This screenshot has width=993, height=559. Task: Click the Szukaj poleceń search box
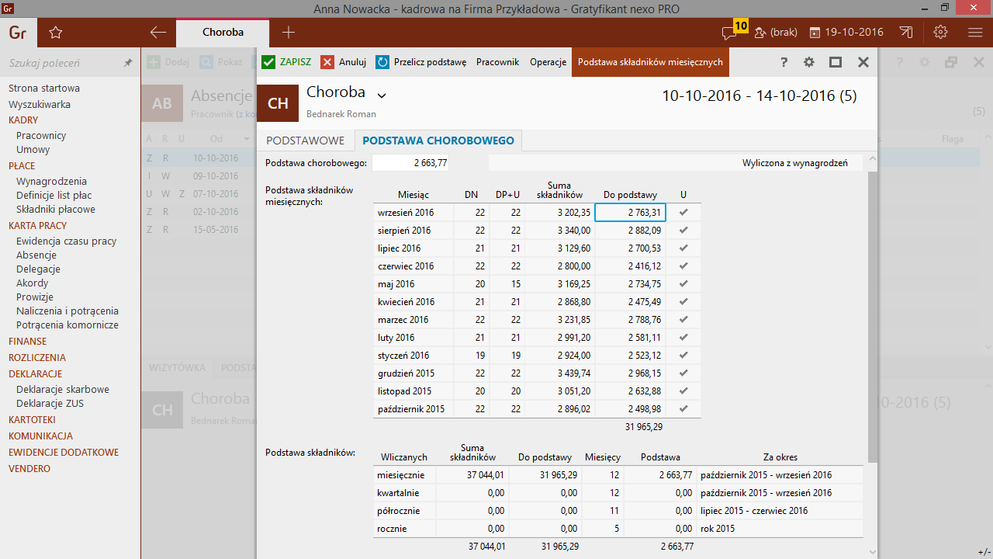coord(62,63)
